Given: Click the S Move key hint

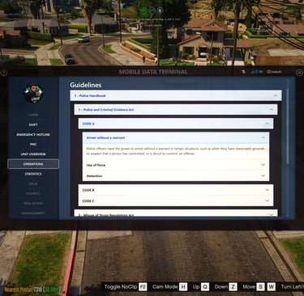Looking at the screenshot, I should point(260,287).
